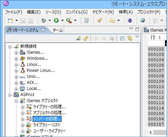This screenshot has height=137, width=168.
Task: Select ライブラリー・リスト tree item
Action: [x=47, y=125]
